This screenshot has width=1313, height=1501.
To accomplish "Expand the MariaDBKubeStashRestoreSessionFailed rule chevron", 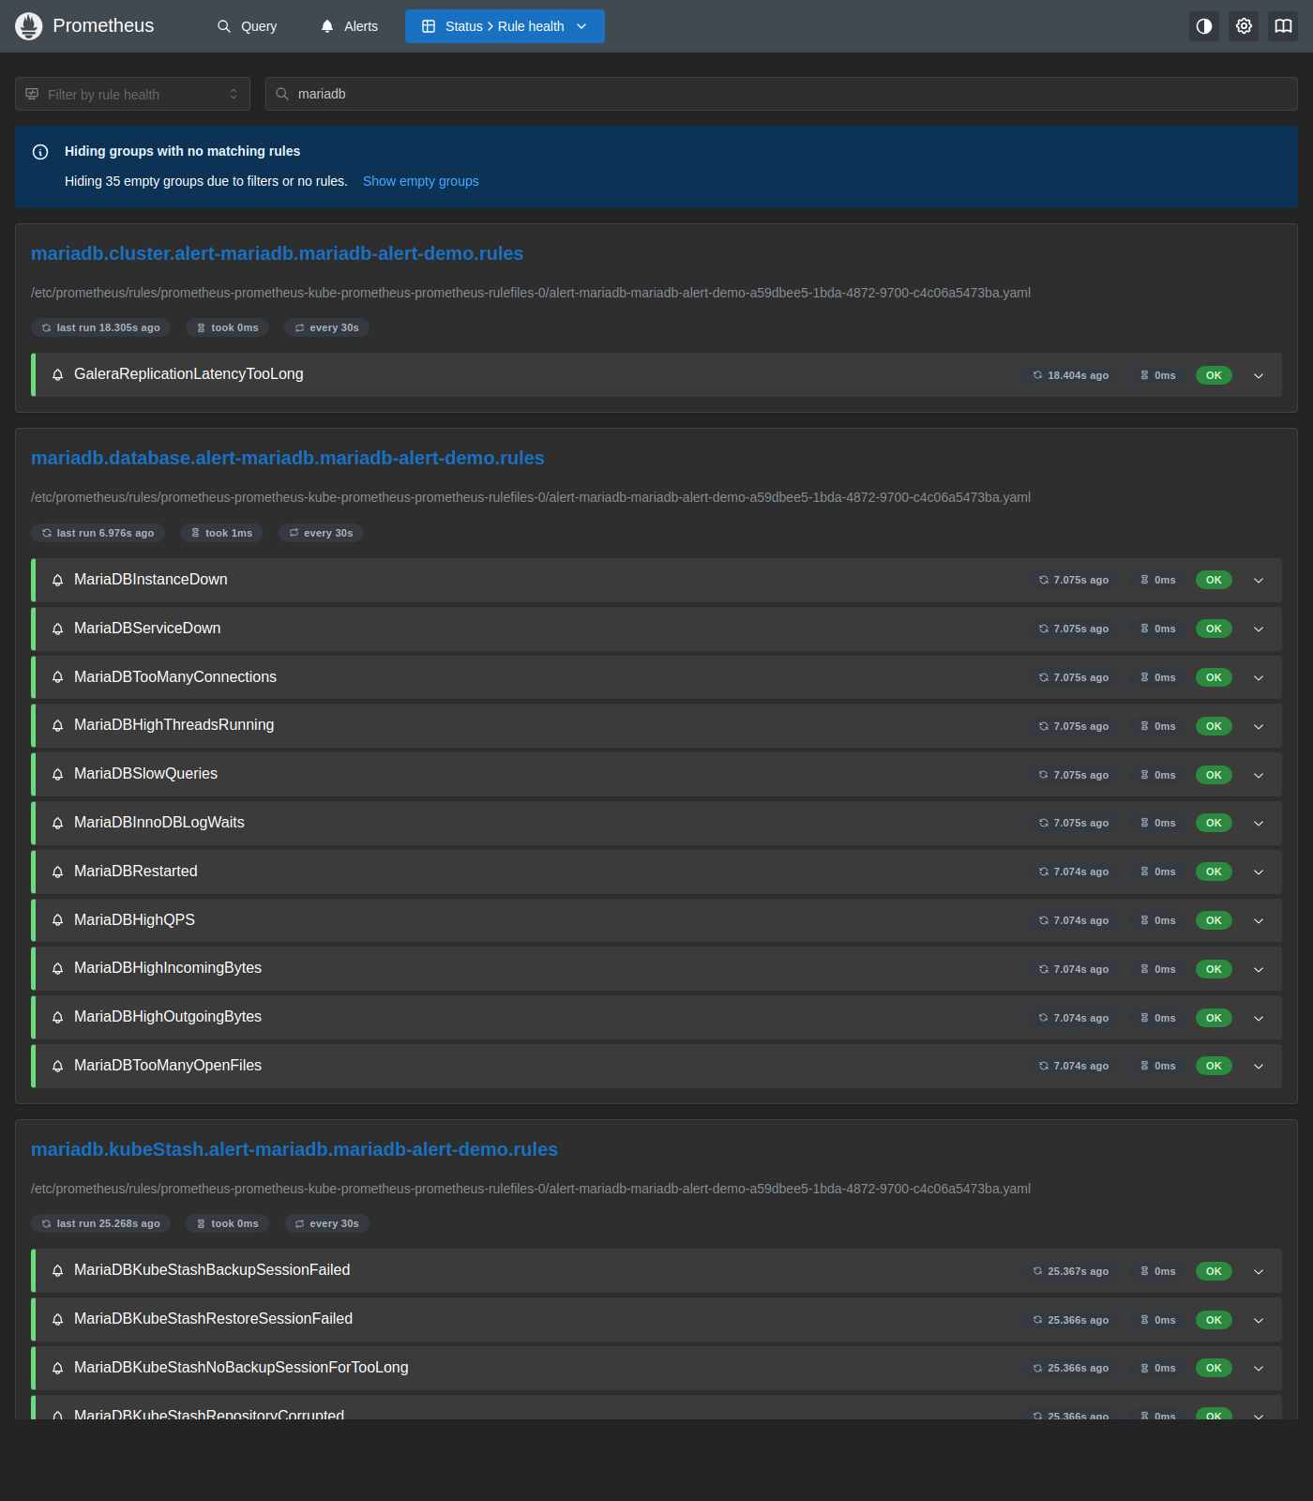I will [x=1259, y=1320].
